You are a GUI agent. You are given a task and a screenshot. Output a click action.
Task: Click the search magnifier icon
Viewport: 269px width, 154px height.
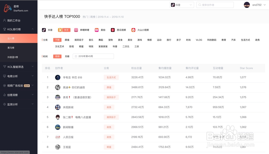click(200, 5)
